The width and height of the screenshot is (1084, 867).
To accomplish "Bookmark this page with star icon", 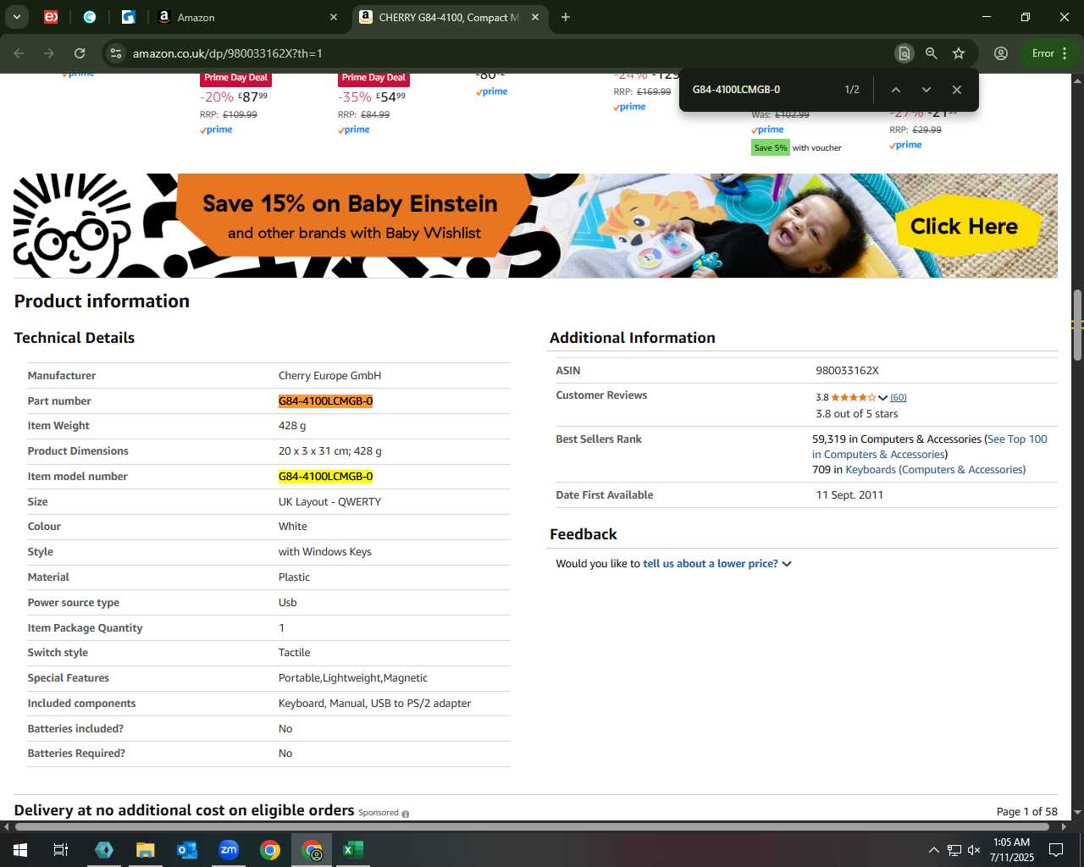I will [x=959, y=53].
